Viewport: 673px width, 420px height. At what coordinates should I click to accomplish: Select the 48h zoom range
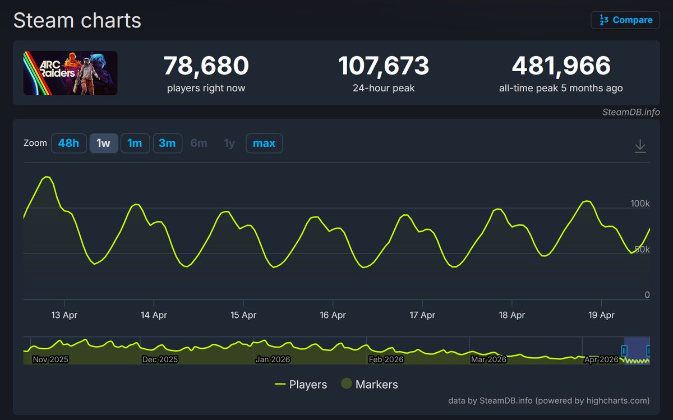click(68, 143)
